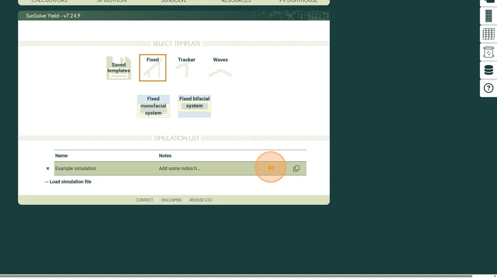Select the Tracker template type
This screenshot has width=497, height=278.
click(x=186, y=67)
